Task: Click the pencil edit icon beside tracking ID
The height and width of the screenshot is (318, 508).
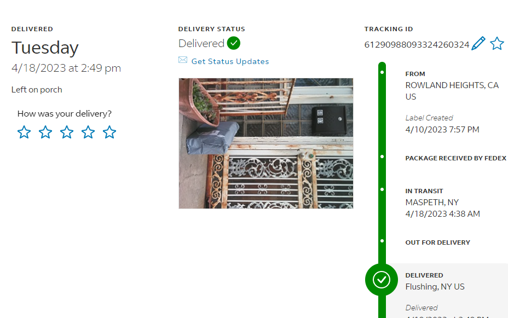Action: (478, 44)
